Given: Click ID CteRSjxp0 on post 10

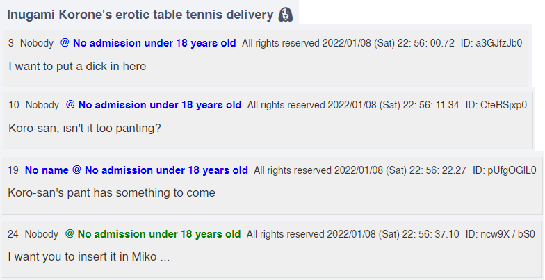Looking at the screenshot, I should pos(496,105).
